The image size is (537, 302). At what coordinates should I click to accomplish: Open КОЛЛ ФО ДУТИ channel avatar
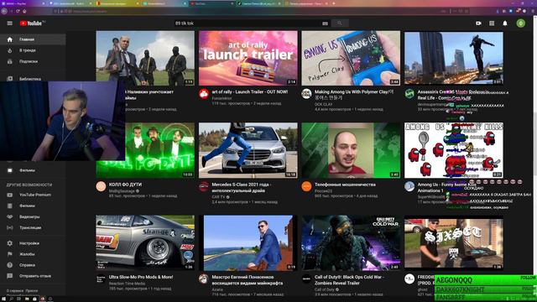click(x=101, y=186)
